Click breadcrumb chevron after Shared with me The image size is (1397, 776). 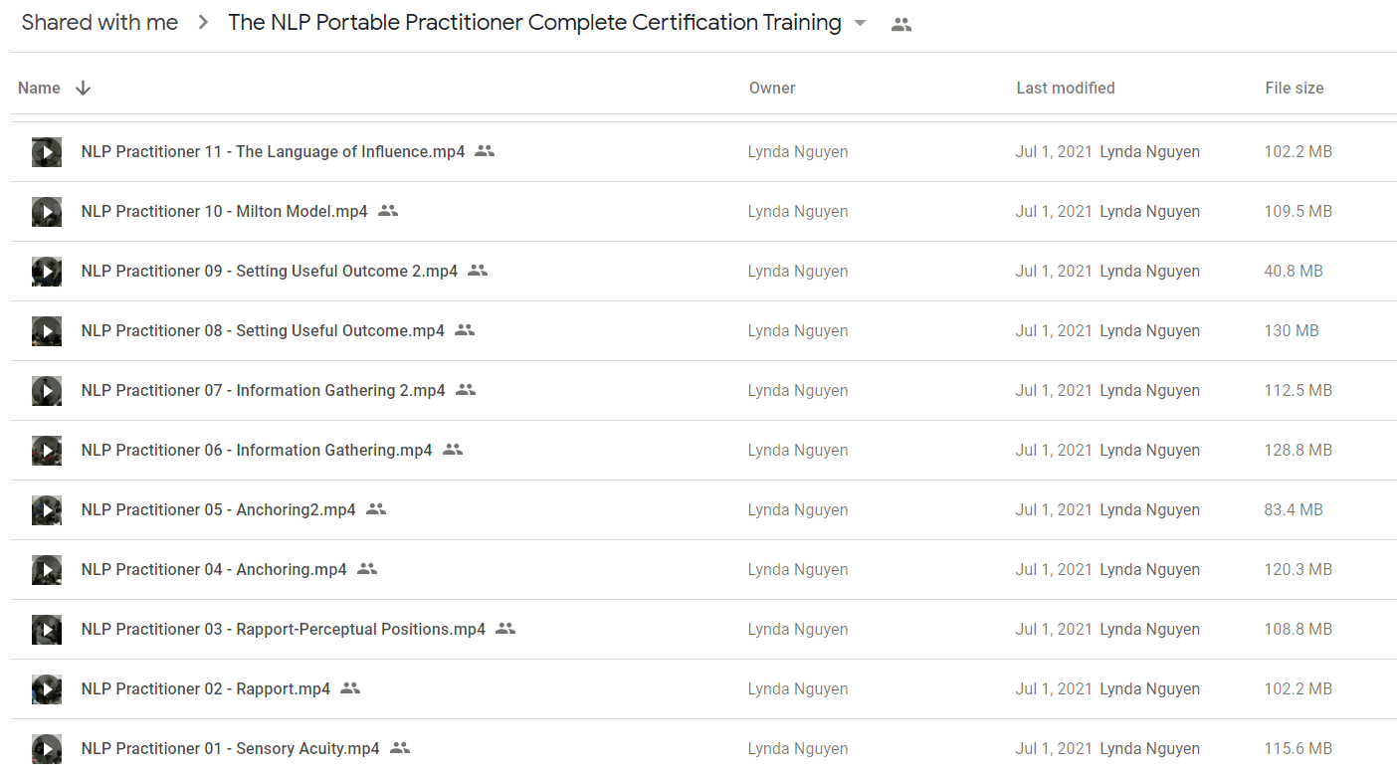pos(203,23)
